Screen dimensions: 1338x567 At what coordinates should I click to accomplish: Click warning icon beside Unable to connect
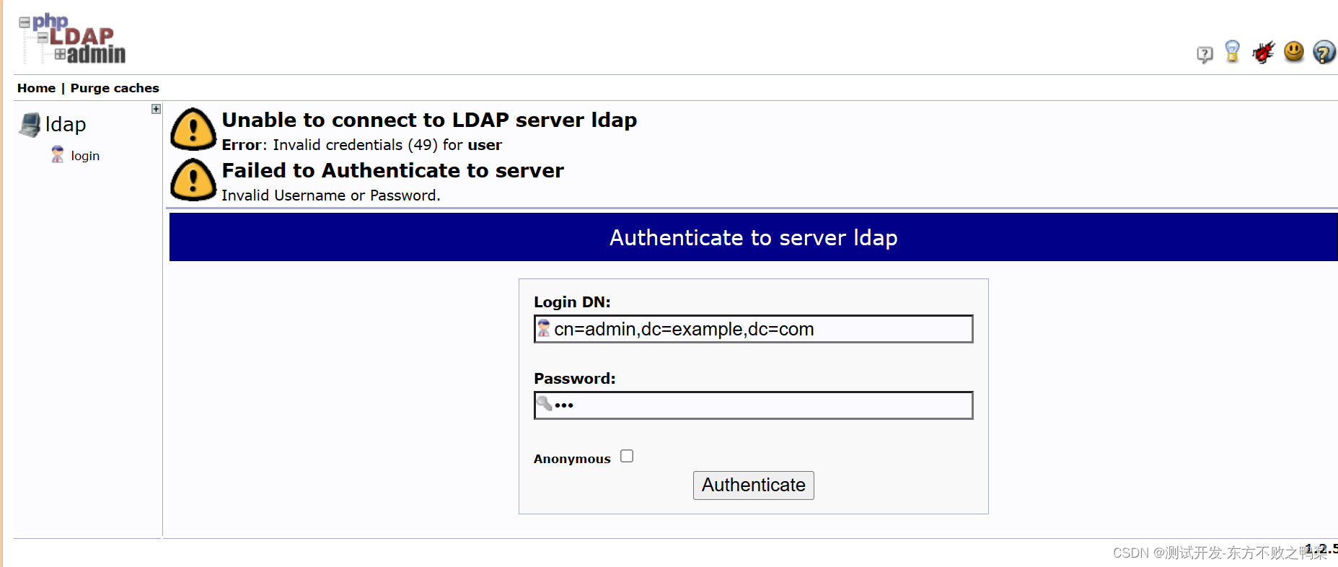point(193,129)
